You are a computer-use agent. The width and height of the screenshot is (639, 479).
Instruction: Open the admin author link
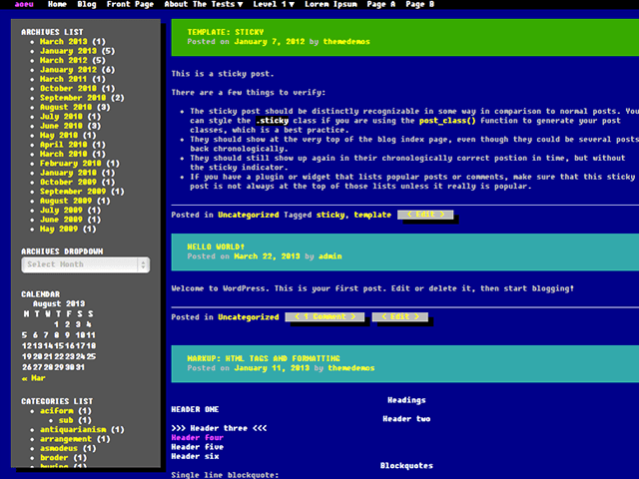[330, 256]
